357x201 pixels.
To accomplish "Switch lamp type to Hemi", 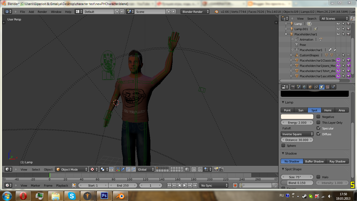I will click(328, 110).
